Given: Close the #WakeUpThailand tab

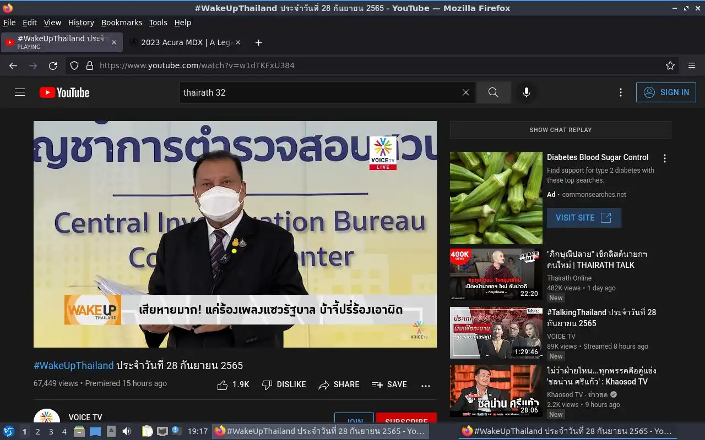Looking at the screenshot, I should tap(114, 42).
